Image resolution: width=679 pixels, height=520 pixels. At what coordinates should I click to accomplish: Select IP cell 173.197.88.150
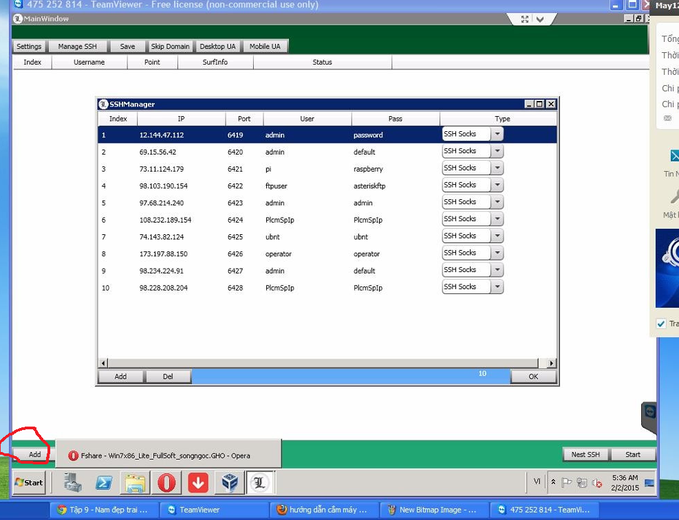163,253
